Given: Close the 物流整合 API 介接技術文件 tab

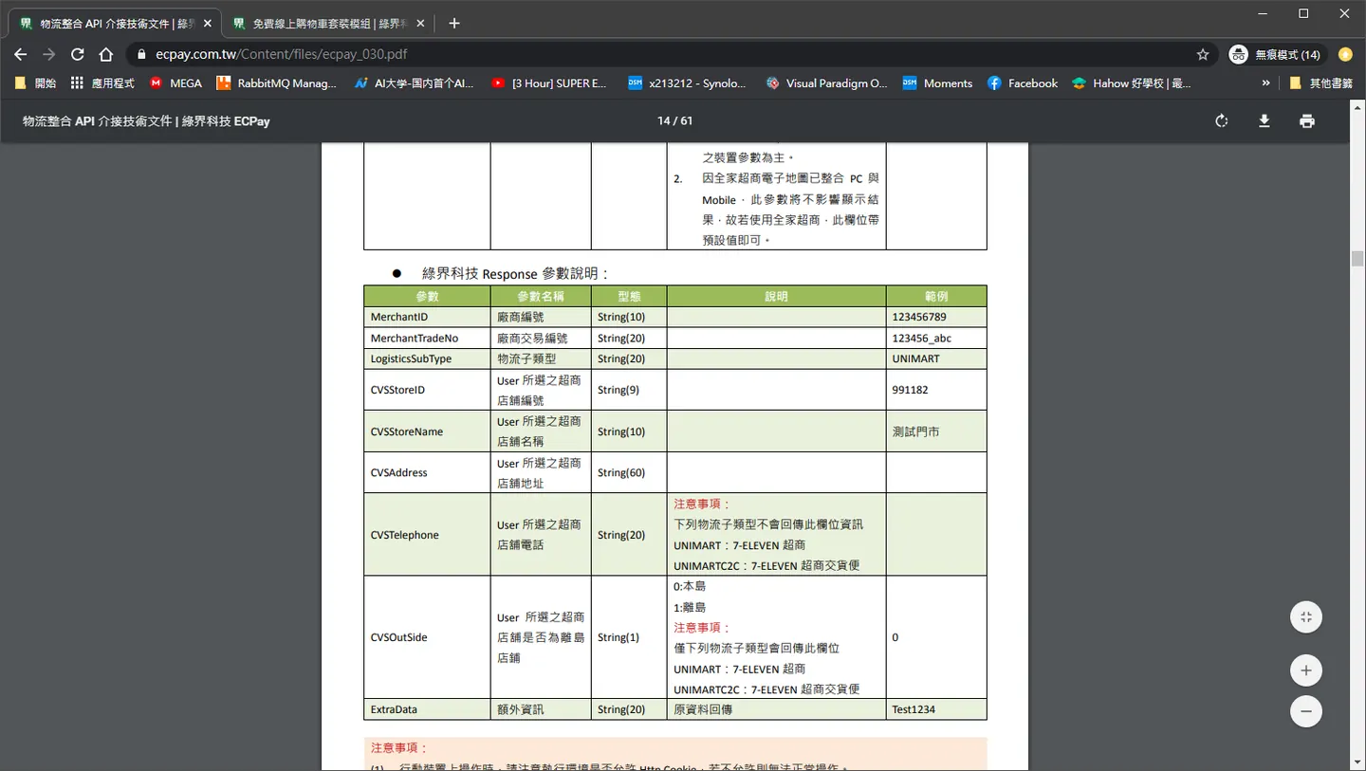Looking at the screenshot, I should (x=208, y=23).
